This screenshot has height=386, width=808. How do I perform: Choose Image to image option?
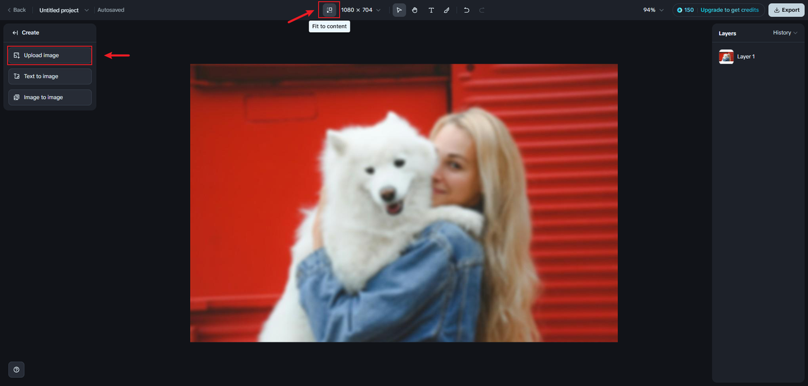[x=49, y=98]
